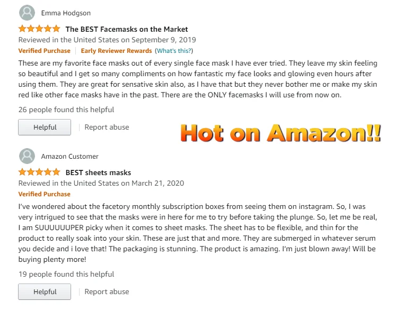Open the Amazon Customer reviewer name
The width and height of the screenshot is (418, 310).
(70, 157)
